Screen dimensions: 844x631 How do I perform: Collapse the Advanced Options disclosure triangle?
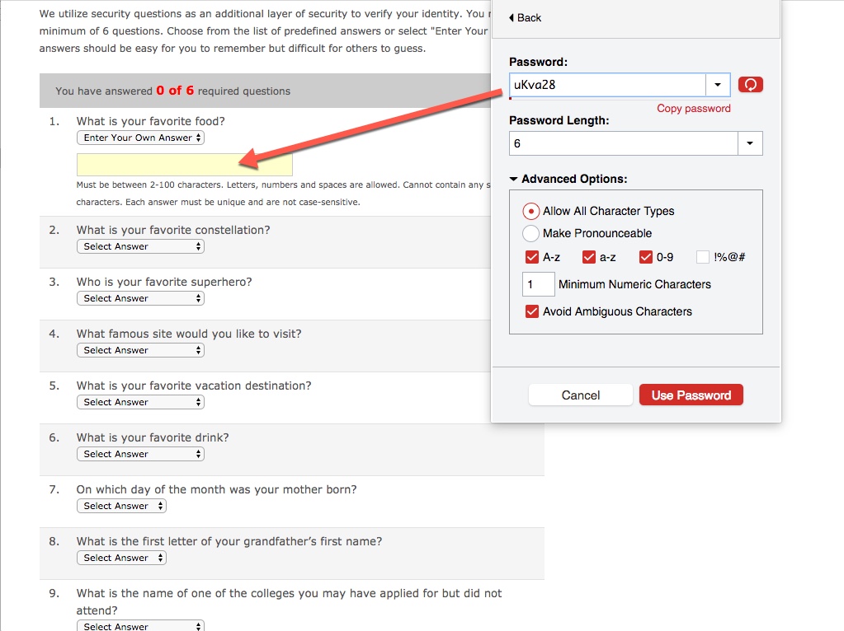513,178
